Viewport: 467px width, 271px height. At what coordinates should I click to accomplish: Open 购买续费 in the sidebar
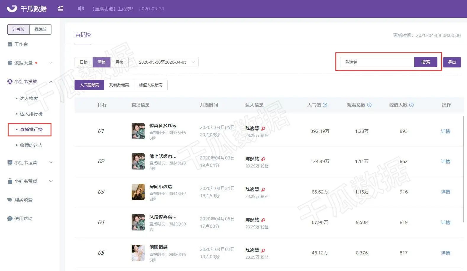tap(23, 200)
